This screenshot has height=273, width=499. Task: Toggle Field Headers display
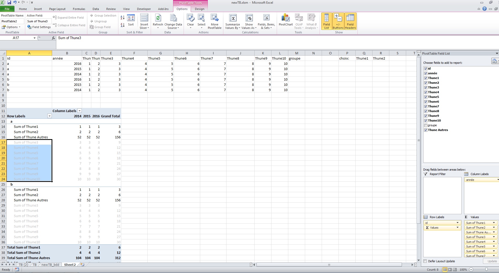pos(350,22)
